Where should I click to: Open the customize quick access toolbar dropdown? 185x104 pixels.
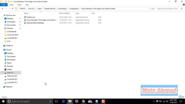coord(11,2)
